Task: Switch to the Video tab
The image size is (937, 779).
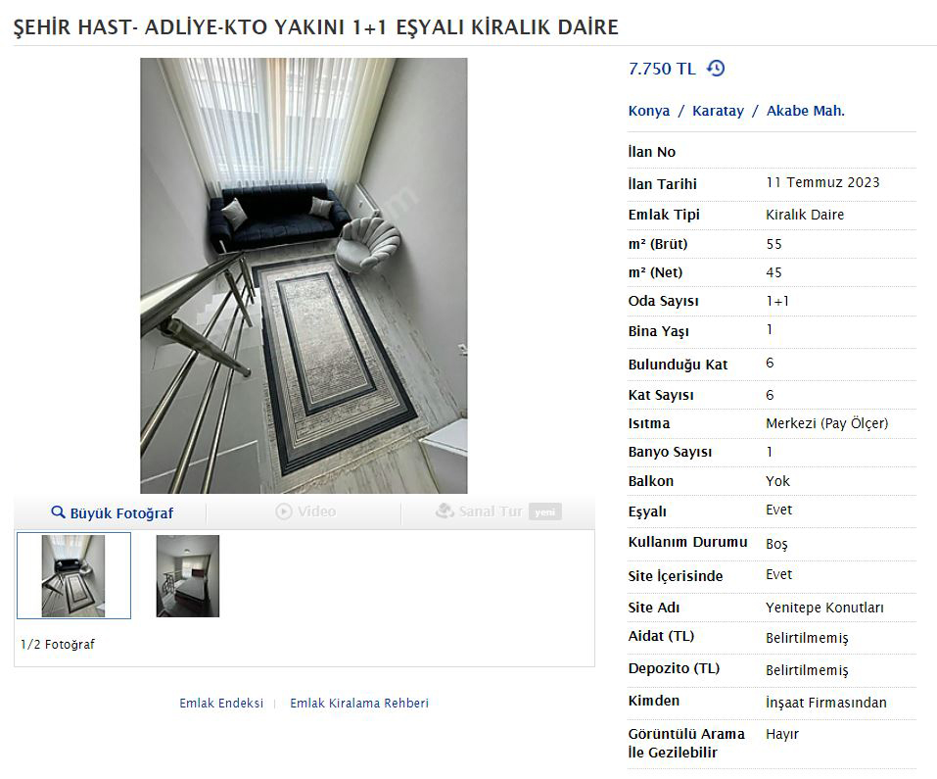Action: 305,511
